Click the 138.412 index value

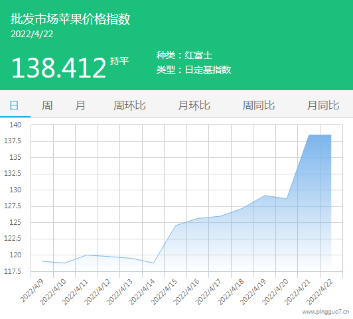[59, 68]
